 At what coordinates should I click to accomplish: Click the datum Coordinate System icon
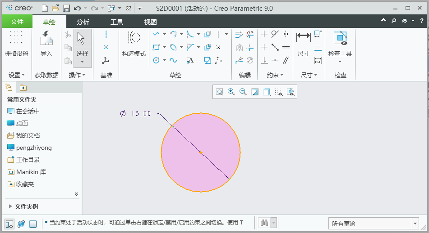click(106, 60)
